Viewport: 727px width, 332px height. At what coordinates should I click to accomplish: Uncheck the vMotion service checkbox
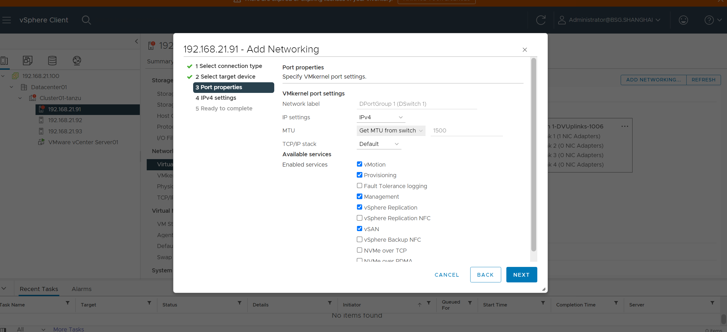(359, 164)
